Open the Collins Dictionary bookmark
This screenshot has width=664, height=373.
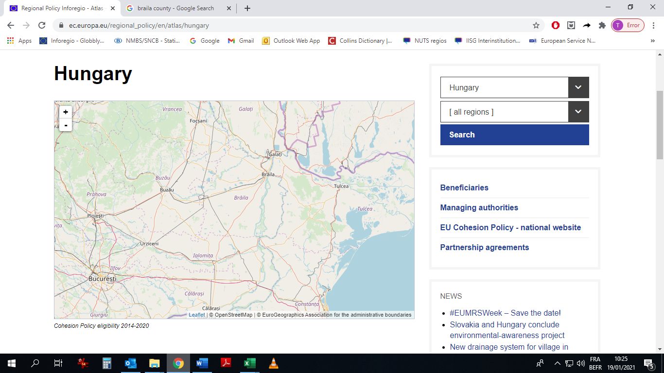pos(360,41)
